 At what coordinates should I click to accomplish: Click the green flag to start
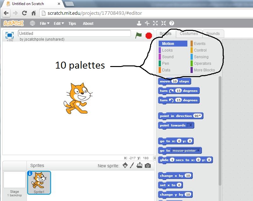pyautogui.click(x=138, y=36)
